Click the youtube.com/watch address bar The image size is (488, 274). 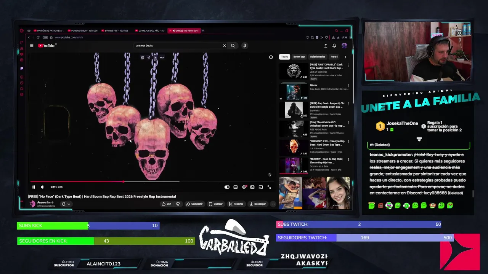(69, 37)
